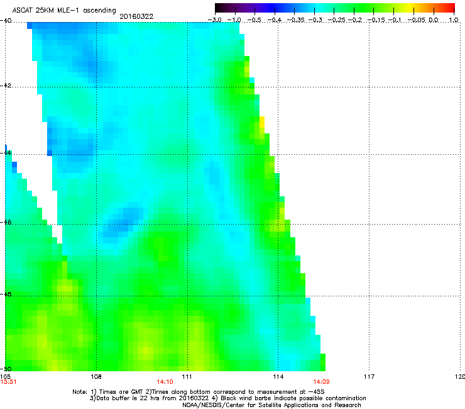Click the -0.25 colorbar label
465x409 pixels.
tap(337, 20)
